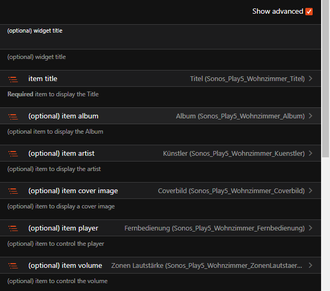Select the Titel (Sonos_Play5_Wohnzimmer_Titel) value
Image resolution: width=330 pixels, height=291 pixels.
point(247,79)
